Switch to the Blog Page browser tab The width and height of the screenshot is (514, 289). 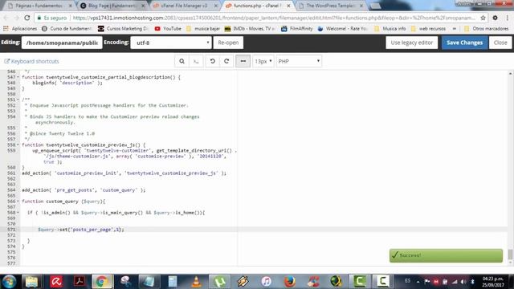pos(112,6)
